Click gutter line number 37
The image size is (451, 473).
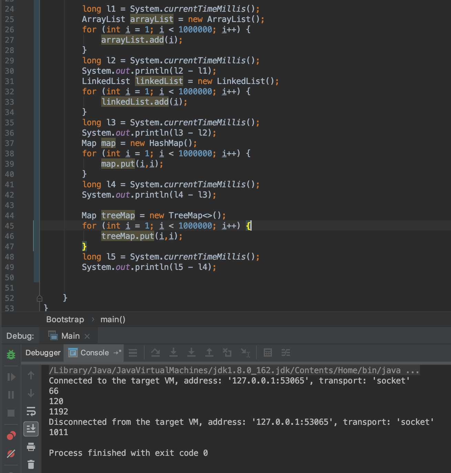click(x=10, y=143)
